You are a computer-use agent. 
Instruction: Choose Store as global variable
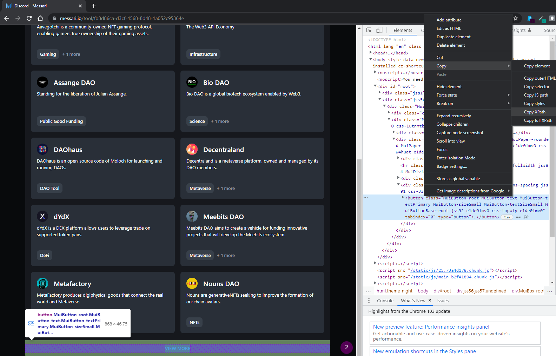click(468, 179)
